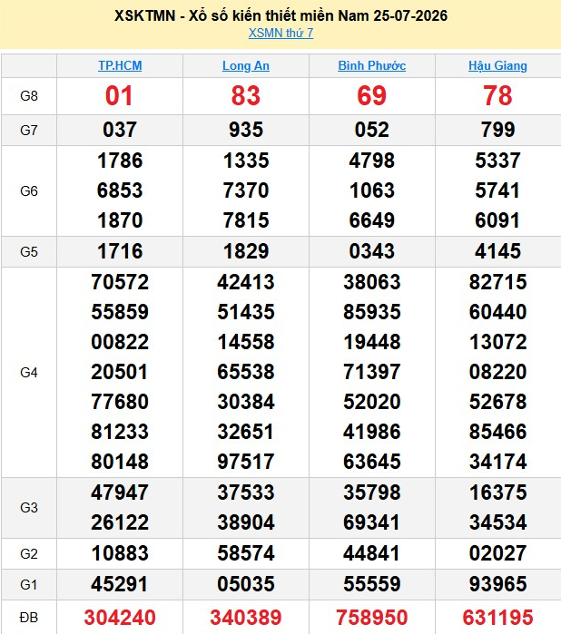Click the ĐB special prize 304240

120,618
